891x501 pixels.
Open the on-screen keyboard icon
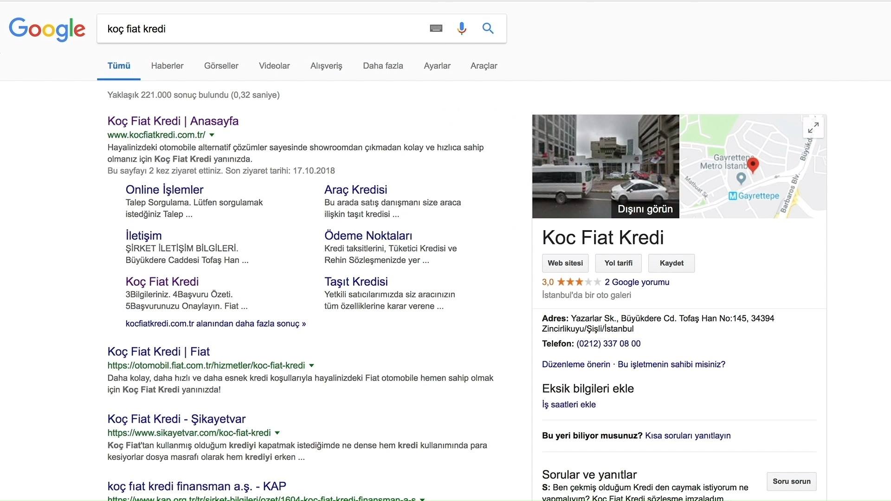[x=436, y=28]
